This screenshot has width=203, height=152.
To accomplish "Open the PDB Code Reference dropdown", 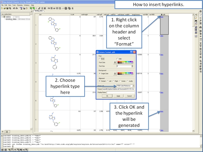I will click(x=133, y=86).
